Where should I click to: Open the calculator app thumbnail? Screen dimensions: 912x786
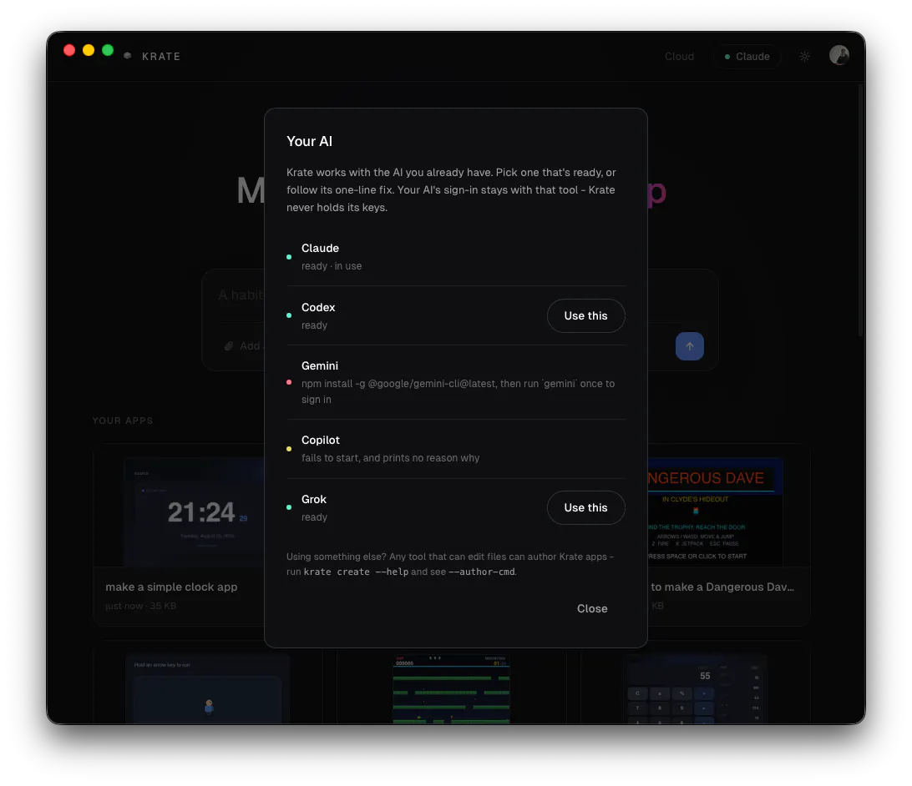coord(696,689)
